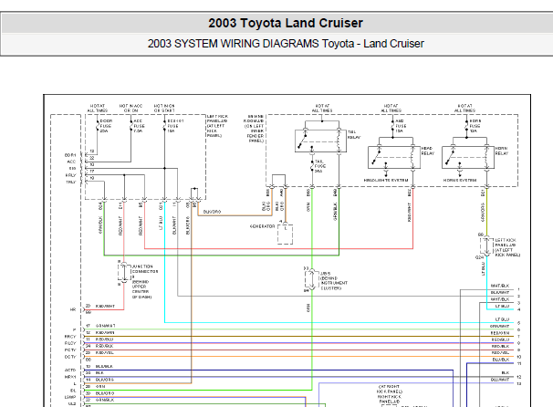Screen dimensions: 553x407
Task: Click the AM2 FUSE label
Action: 401,126
